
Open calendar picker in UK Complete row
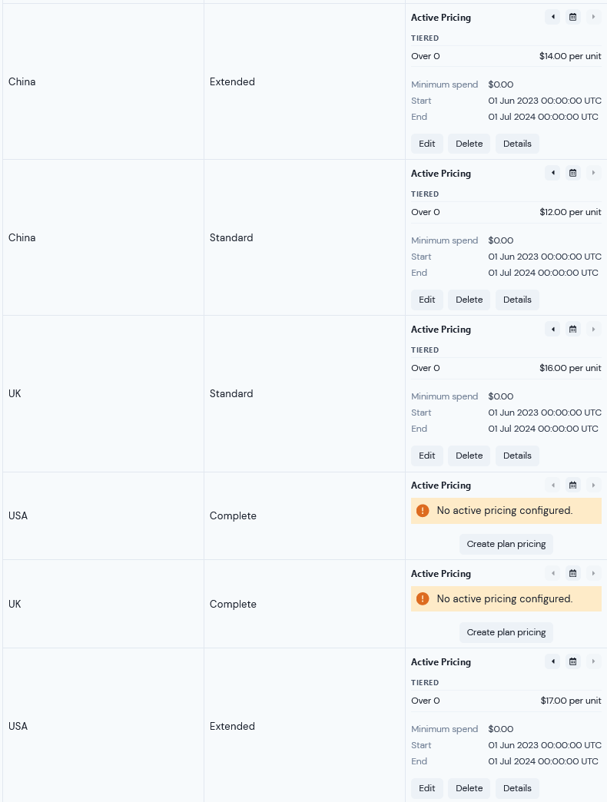click(572, 573)
